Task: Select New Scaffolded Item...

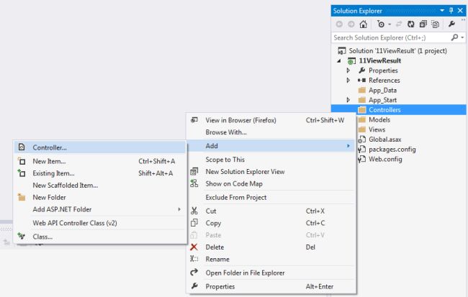Action: point(100,186)
